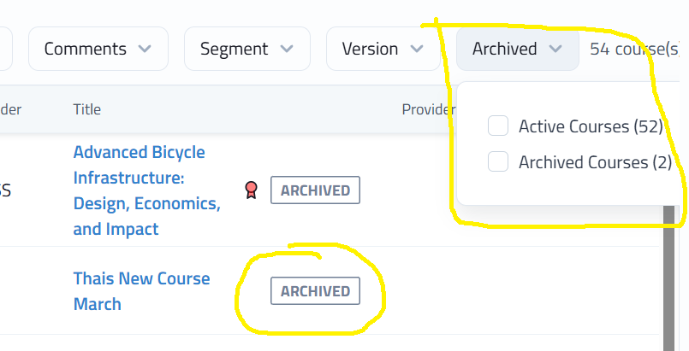689x351 pixels.
Task: Click the Active Courses (52) label text
Action: [591, 126]
